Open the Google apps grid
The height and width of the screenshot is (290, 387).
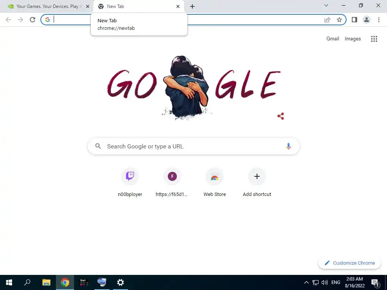coord(374,39)
